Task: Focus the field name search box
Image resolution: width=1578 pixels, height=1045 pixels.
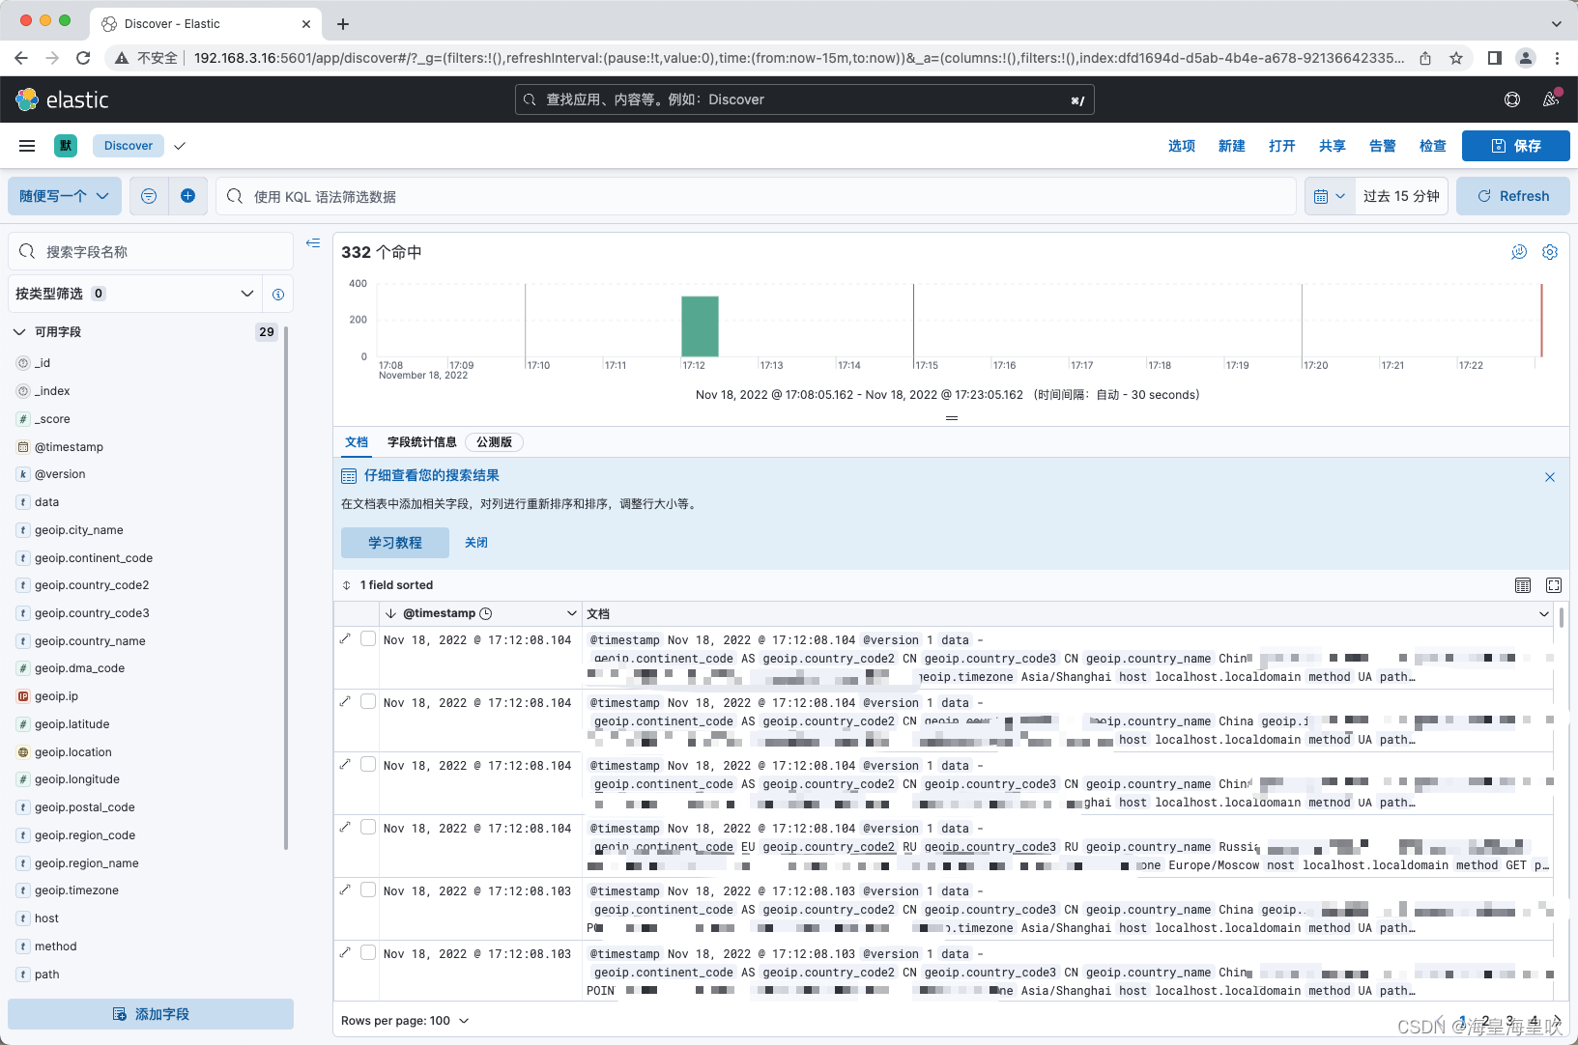Action: tap(151, 251)
